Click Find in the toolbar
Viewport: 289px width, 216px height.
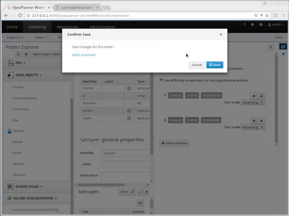279,37
